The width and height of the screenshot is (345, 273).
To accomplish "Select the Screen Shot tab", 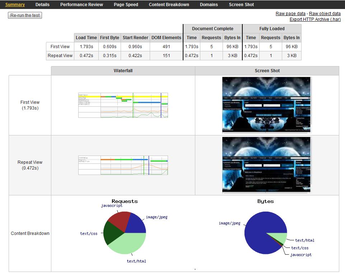I will (241, 5).
